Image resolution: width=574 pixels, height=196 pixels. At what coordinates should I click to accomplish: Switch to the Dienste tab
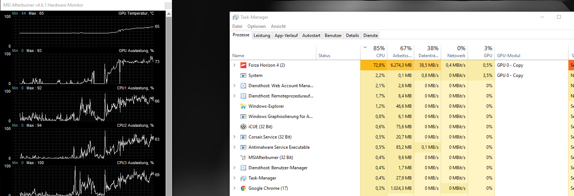click(370, 36)
